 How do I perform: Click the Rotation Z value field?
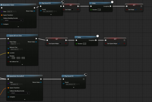[23, 58]
